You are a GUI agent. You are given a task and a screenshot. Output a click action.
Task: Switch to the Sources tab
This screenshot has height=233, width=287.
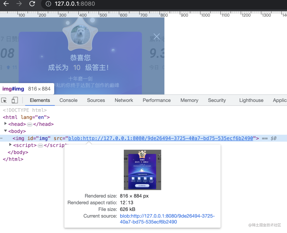click(x=96, y=100)
